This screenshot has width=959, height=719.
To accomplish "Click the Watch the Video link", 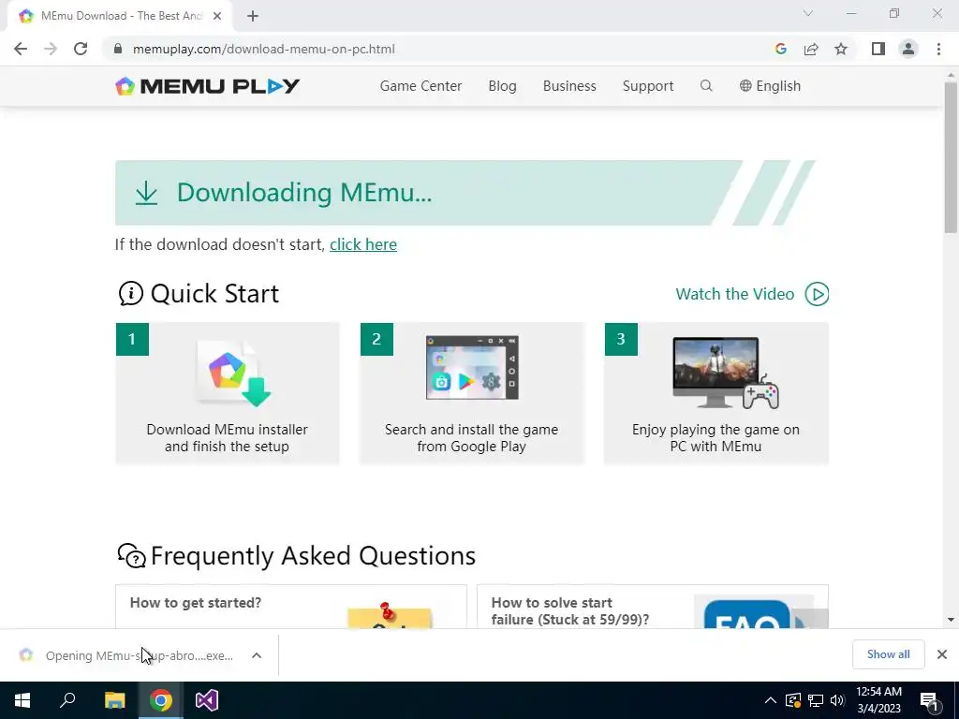I will (734, 294).
